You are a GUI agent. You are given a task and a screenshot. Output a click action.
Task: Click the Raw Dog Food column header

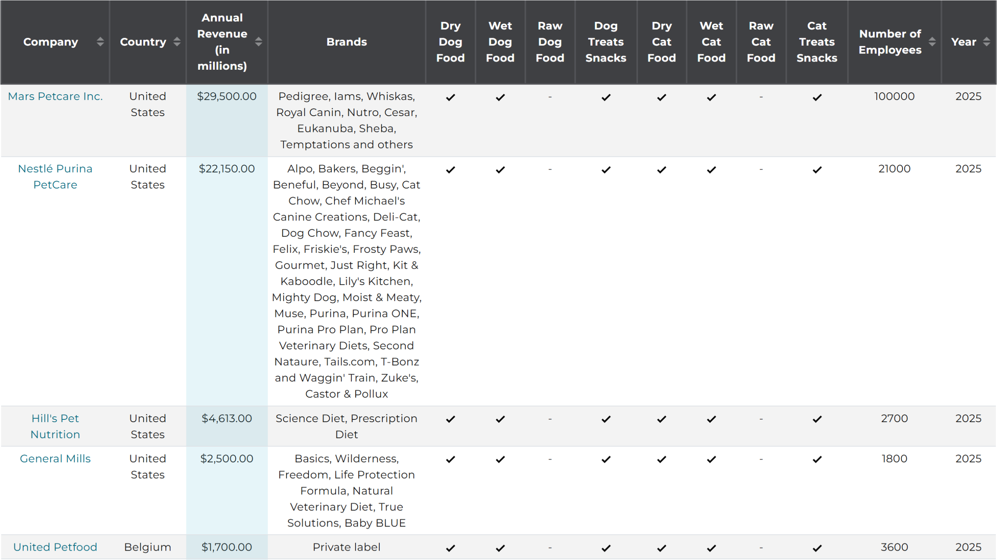tap(550, 42)
